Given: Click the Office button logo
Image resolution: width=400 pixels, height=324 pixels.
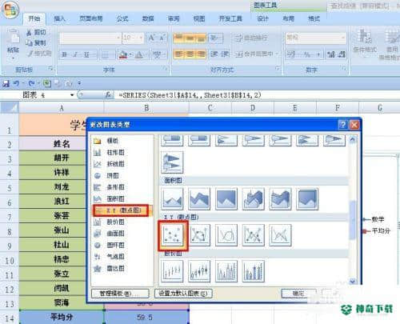Looking at the screenshot, I should (x=10, y=10).
